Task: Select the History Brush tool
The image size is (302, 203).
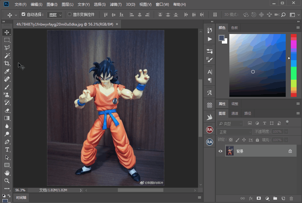Action: click(x=7, y=103)
